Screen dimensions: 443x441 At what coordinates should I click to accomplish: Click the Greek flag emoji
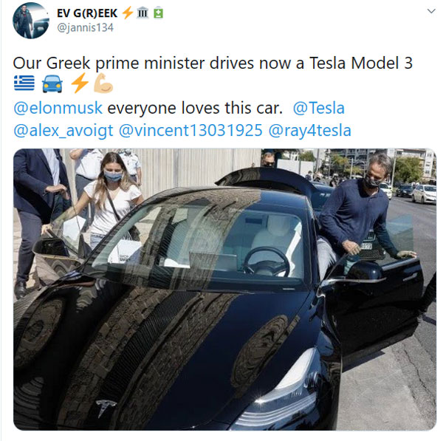coord(24,83)
